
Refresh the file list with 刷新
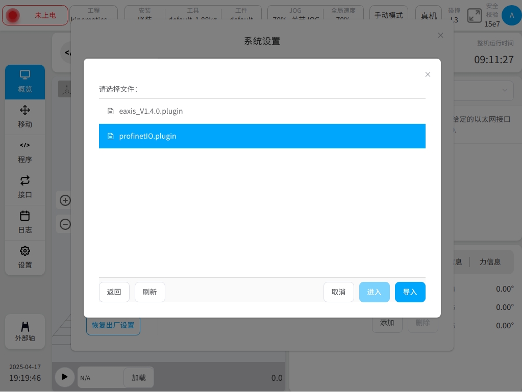point(150,292)
